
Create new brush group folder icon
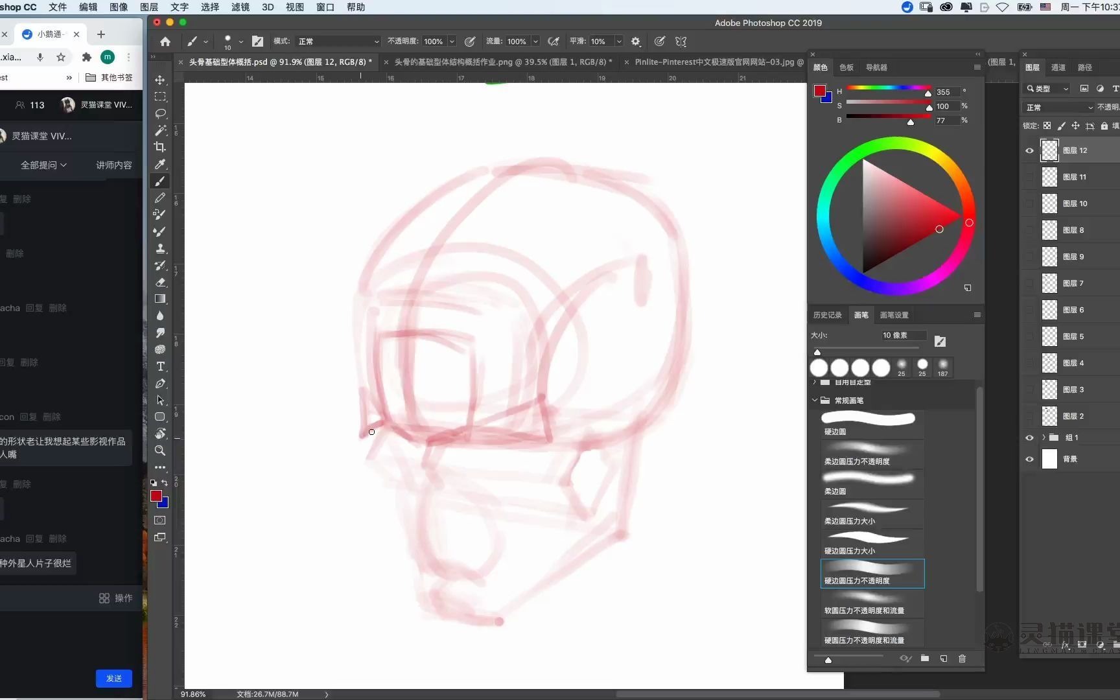[x=925, y=659]
